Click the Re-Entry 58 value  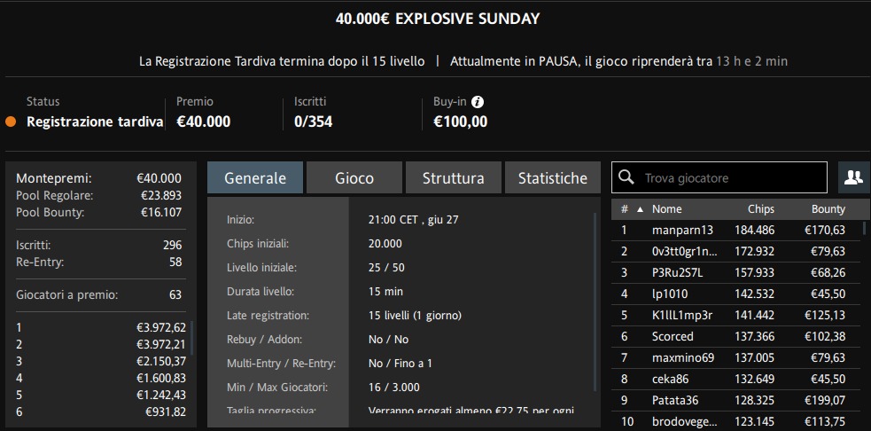pos(175,262)
